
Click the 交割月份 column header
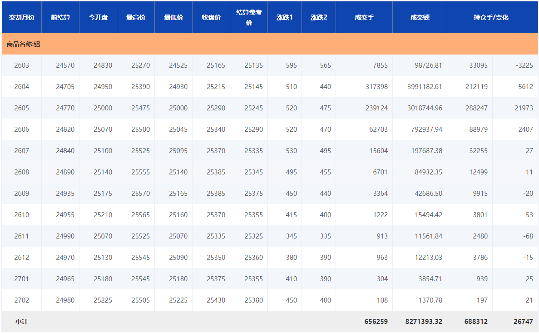21,17
